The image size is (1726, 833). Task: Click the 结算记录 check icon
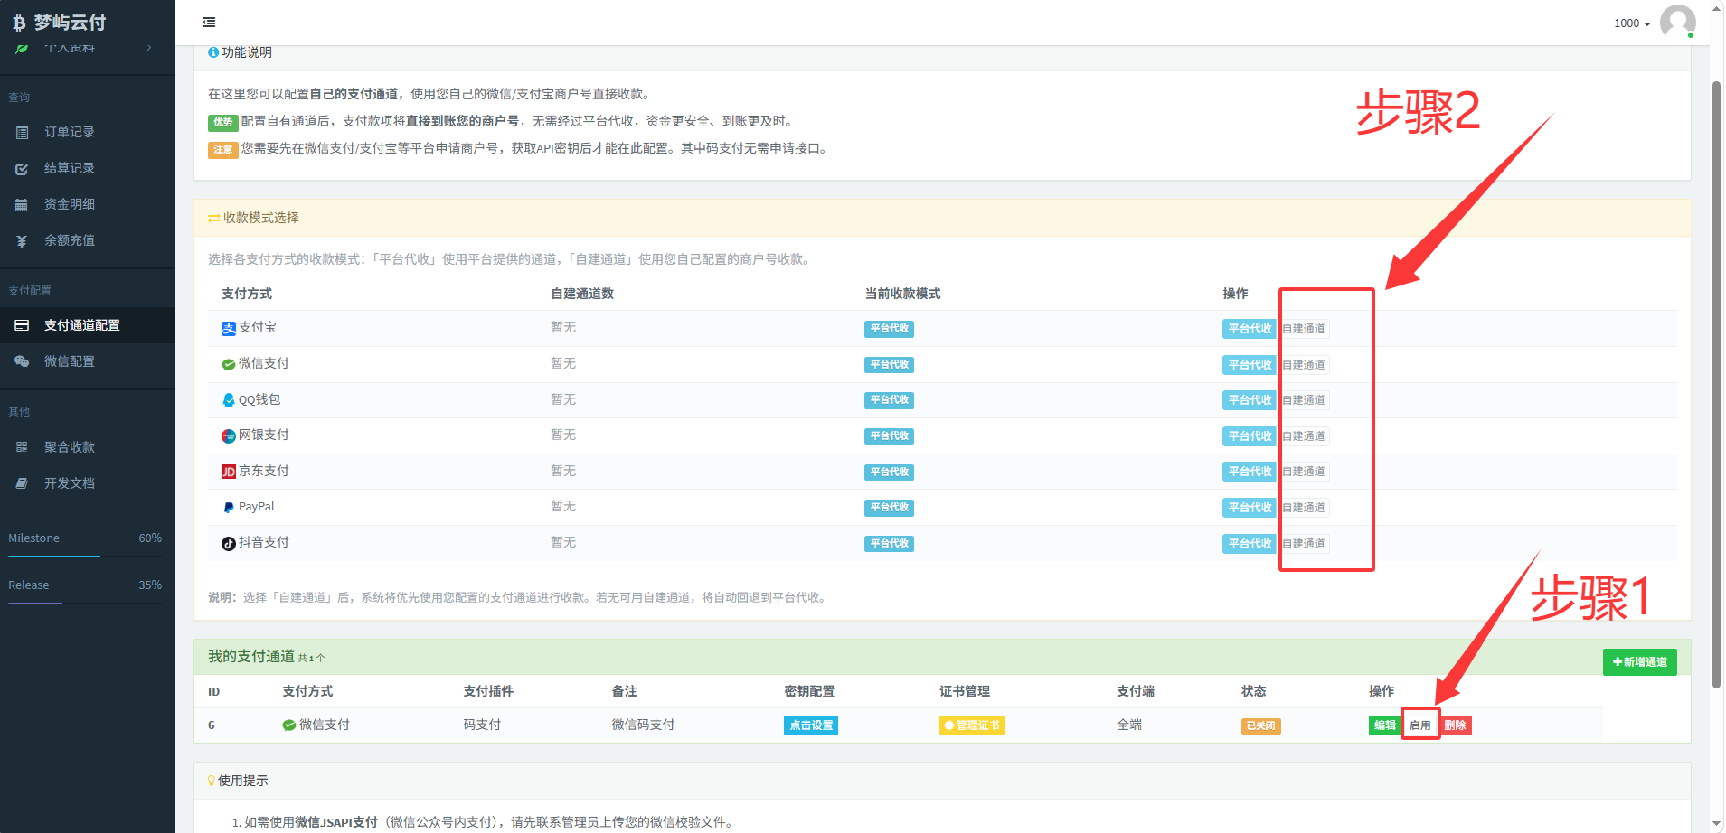22,169
